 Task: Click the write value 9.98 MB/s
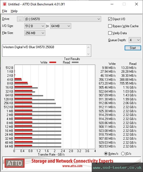click(108, 68)
